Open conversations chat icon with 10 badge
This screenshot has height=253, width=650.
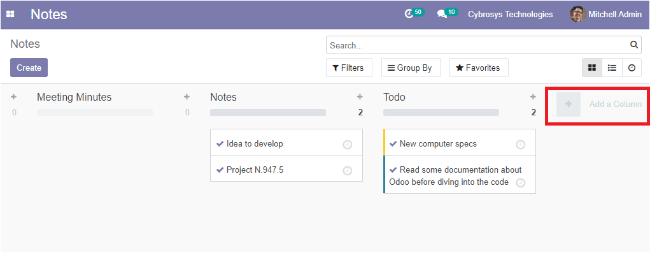pos(447,13)
